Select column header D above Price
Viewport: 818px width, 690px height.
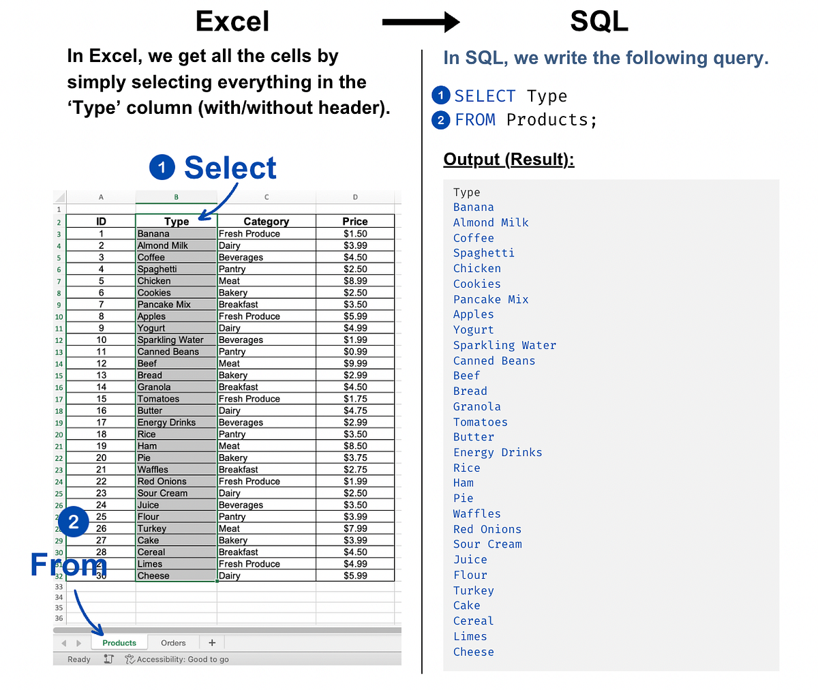tap(355, 197)
